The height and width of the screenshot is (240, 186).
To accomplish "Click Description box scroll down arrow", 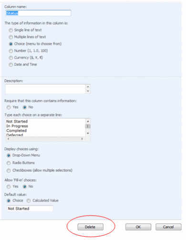I will pyautogui.click(x=88, y=91).
